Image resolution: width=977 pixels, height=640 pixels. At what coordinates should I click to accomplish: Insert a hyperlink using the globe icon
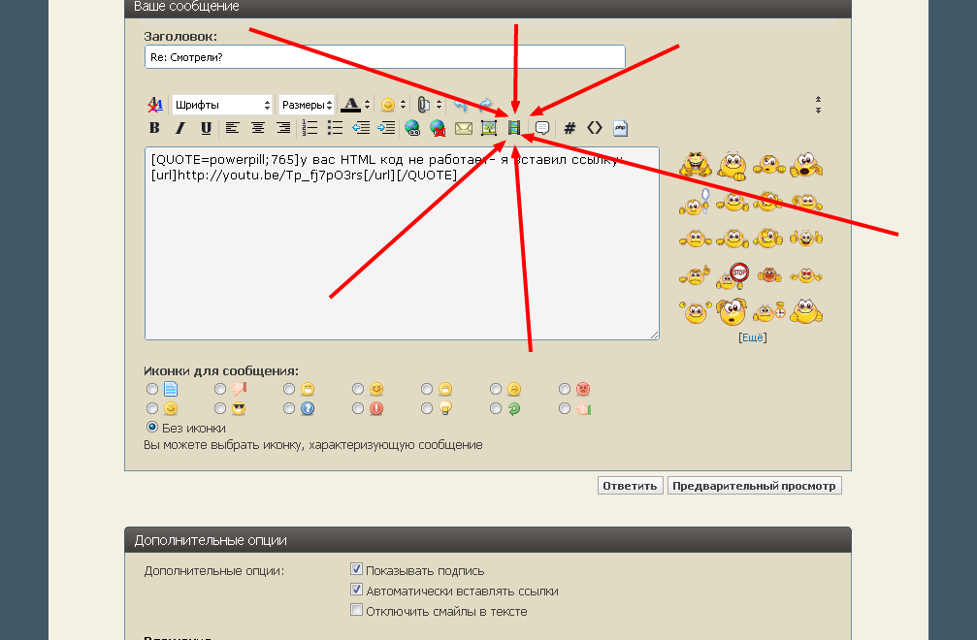pos(412,128)
